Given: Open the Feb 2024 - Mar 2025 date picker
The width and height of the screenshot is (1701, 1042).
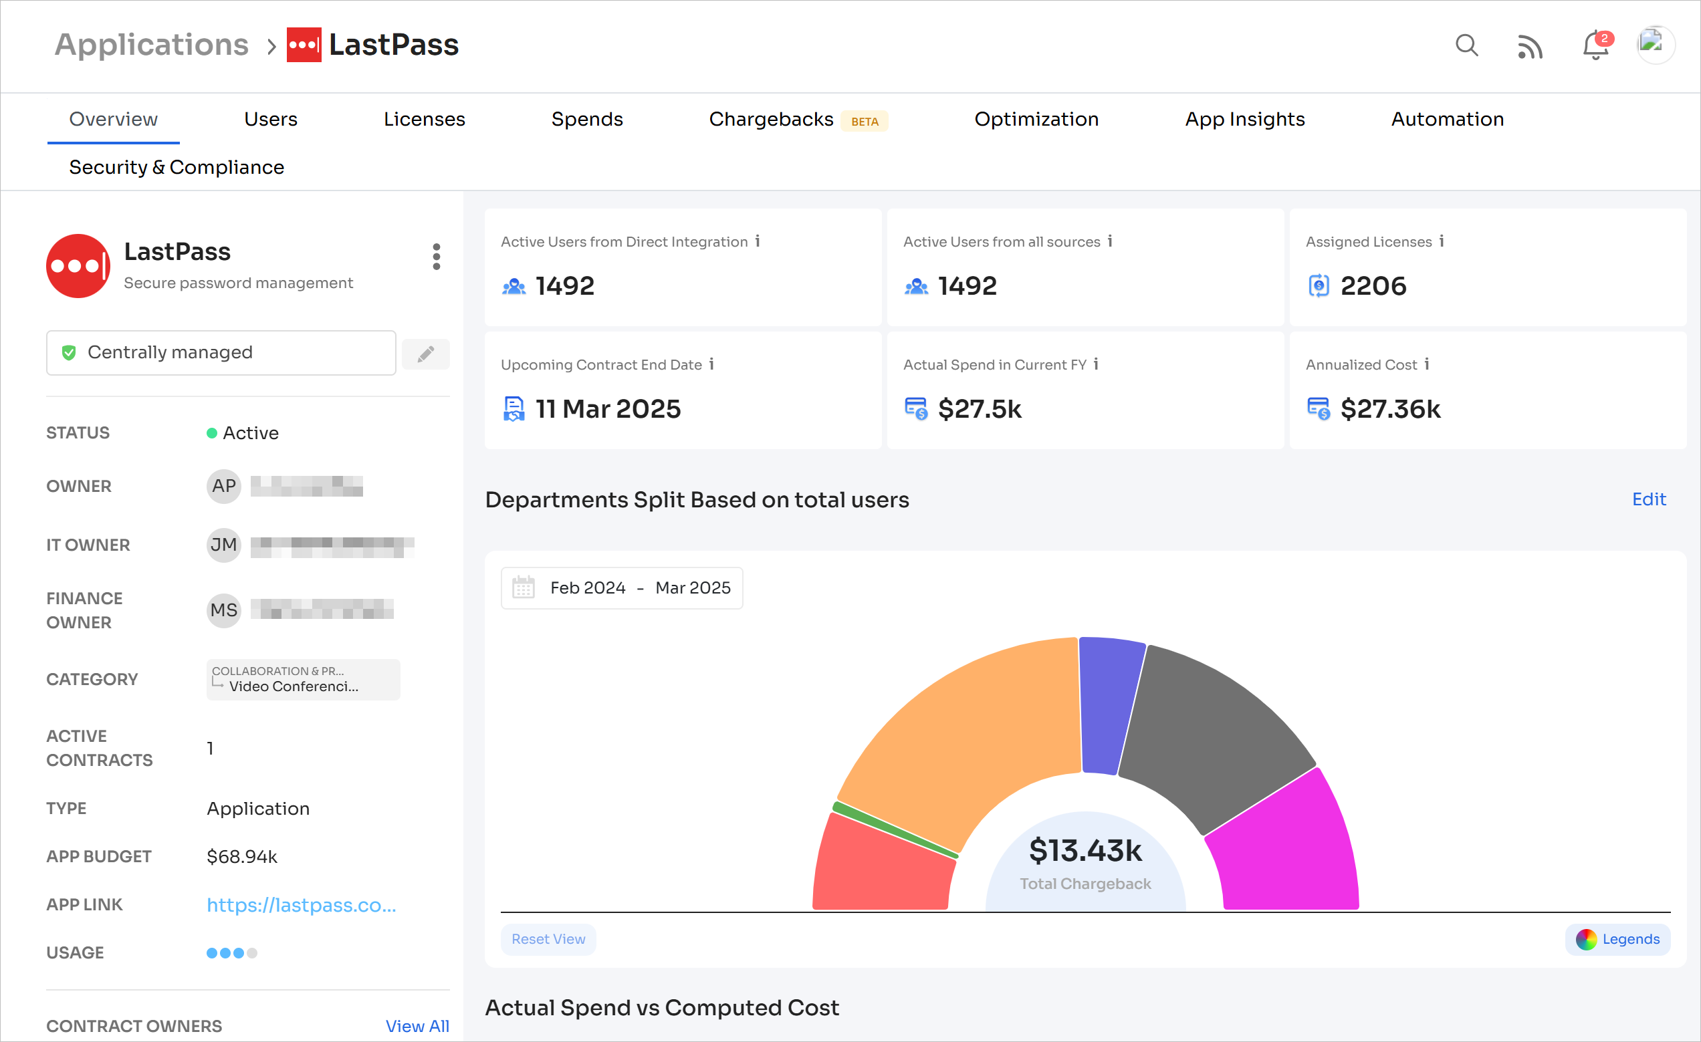Looking at the screenshot, I should click(x=621, y=588).
